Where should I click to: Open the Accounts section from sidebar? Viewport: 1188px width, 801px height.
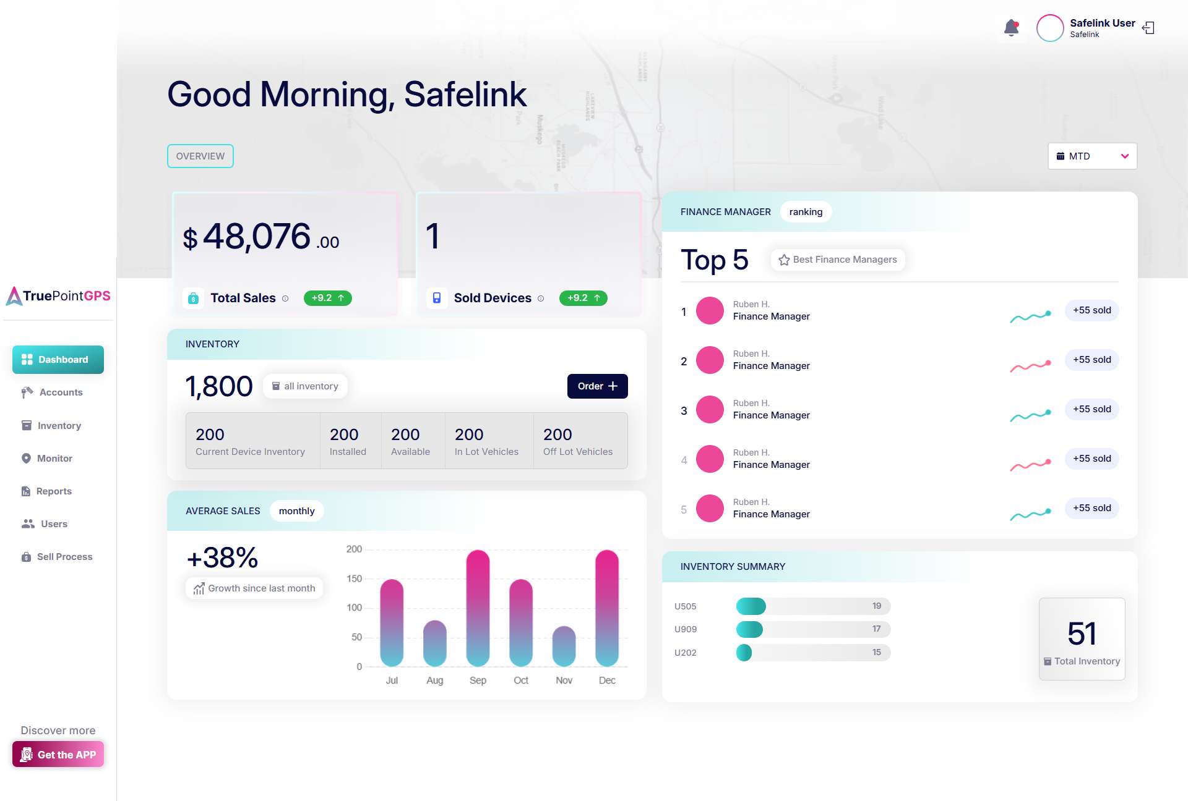tap(60, 392)
